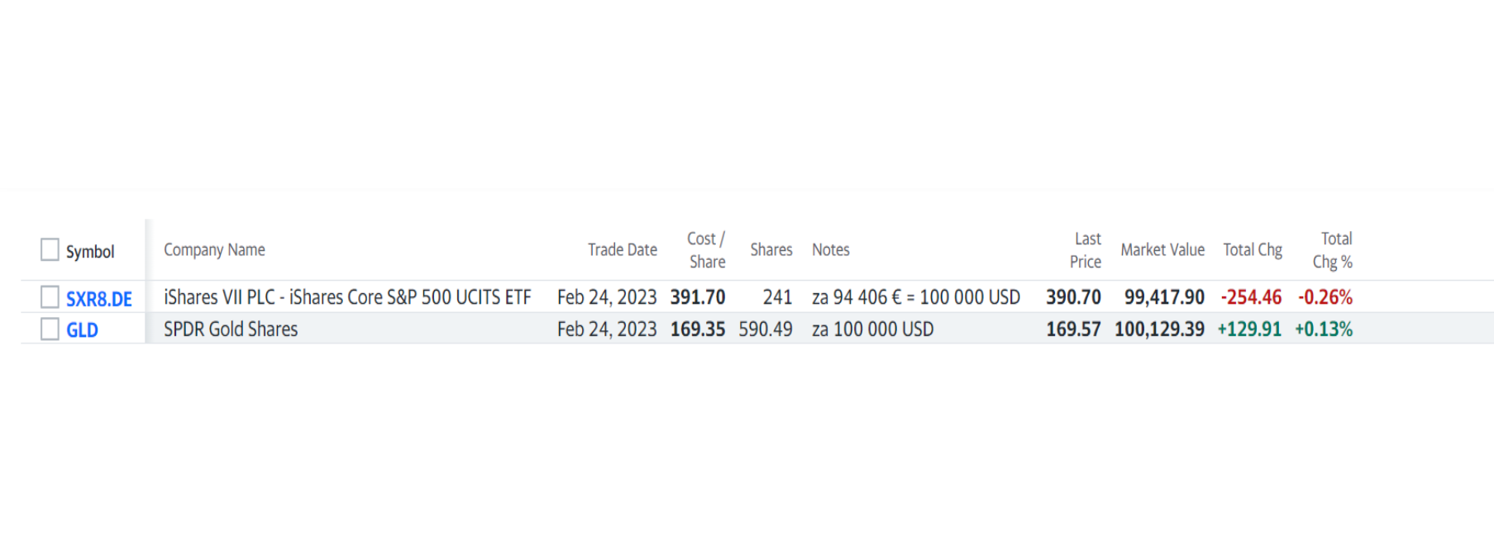Check the SXR8.DE row checkbox
This screenshot has height=554, width=1494.
(x=50, y=297)
